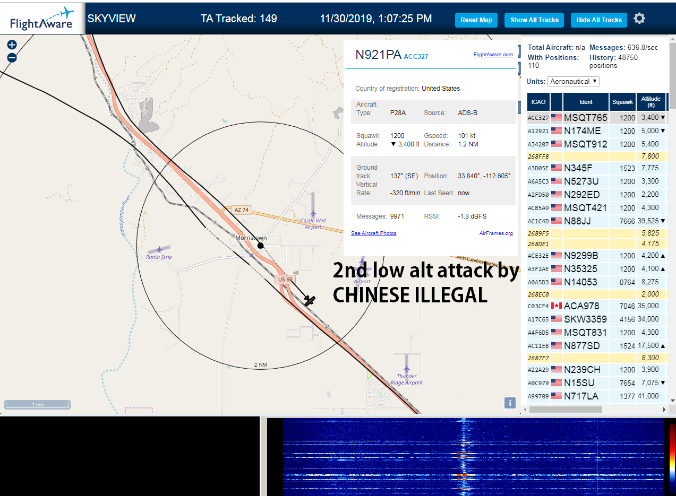Click the horizontal scrollbar under aircraft table

[566, 410]
